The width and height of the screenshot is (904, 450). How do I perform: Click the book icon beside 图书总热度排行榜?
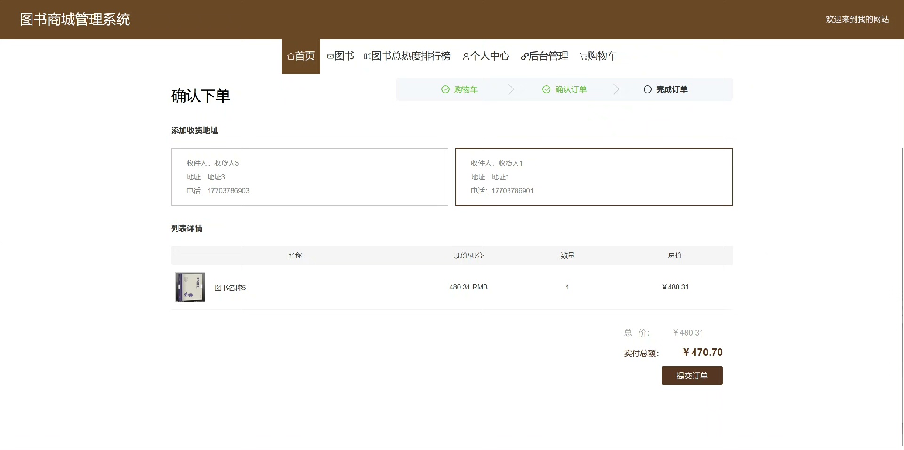click(368, 56)
